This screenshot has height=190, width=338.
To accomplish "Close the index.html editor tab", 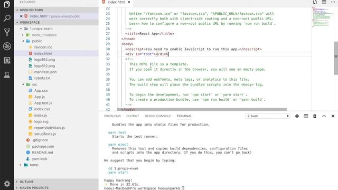I will tap(129, 2).
